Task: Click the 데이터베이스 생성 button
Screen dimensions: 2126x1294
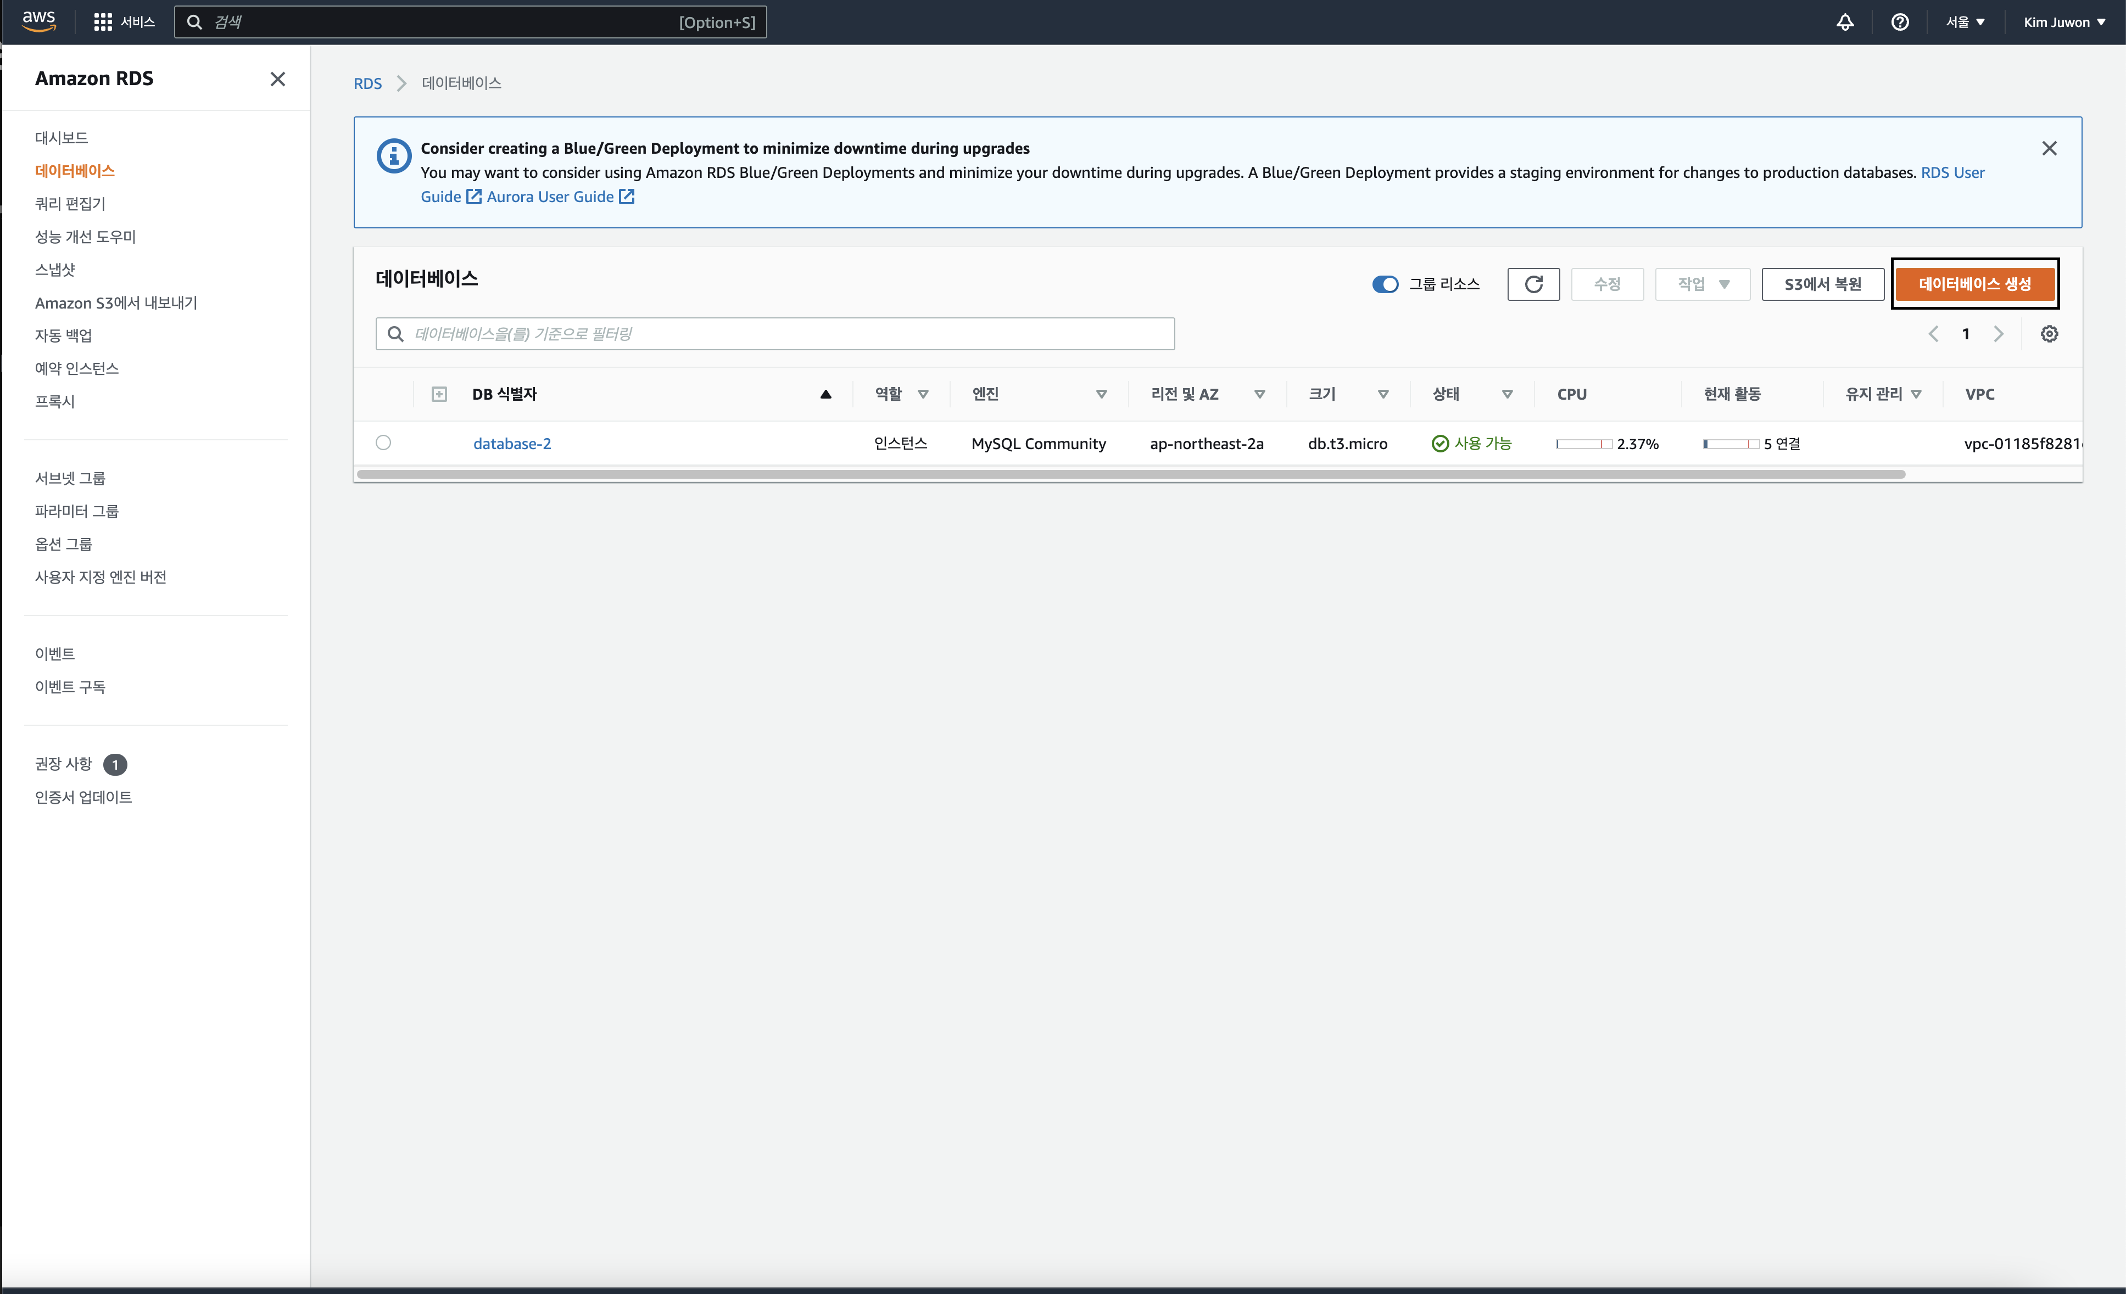Action: click(1974, 284)
